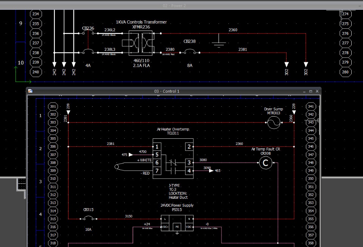
Task: Maximize the 03 - Control 1 window
Action: coord(311,91)
